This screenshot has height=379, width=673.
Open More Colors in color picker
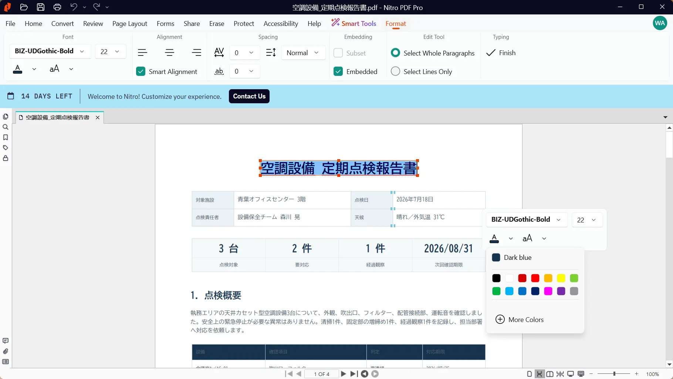pos(520,319)
